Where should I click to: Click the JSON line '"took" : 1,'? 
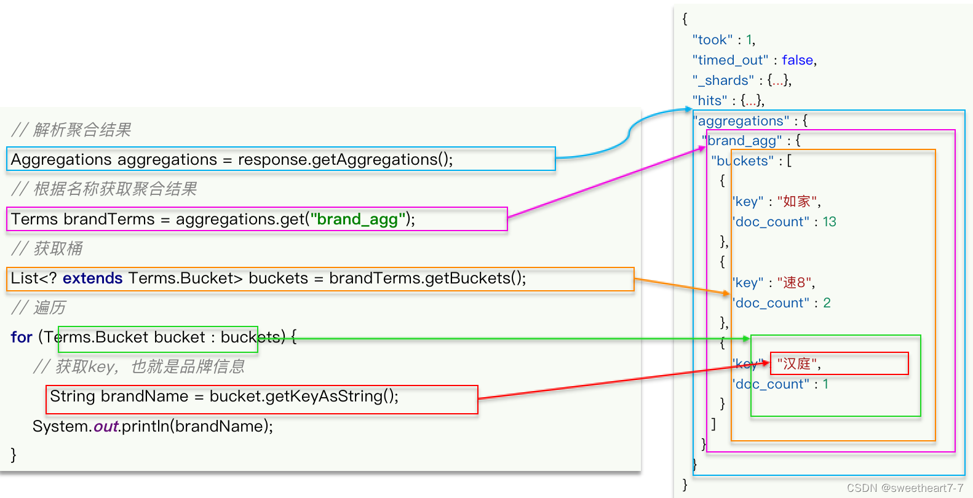click(x=724, y=40)
